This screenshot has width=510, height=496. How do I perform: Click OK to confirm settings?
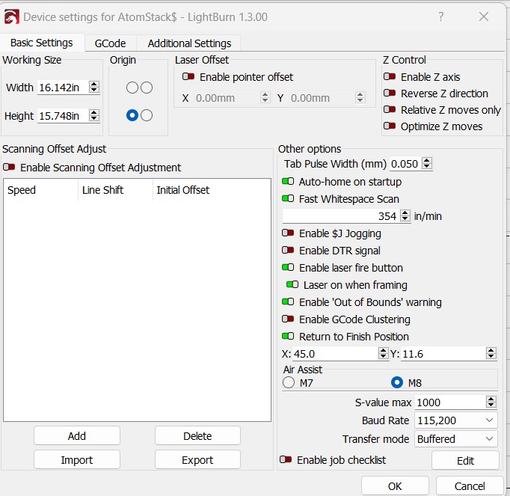pyautogui.click(x=395, y=486)
